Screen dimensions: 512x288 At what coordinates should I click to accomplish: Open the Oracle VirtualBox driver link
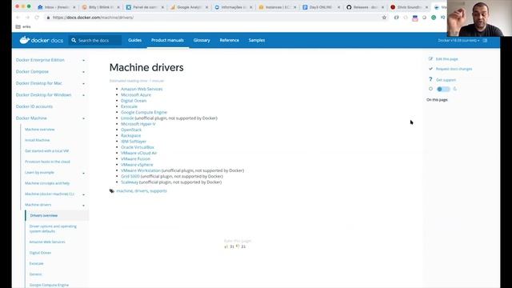138,147
